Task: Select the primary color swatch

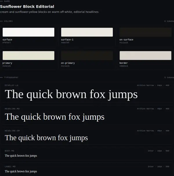Action: (28, 55)
